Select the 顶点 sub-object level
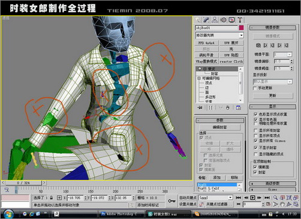The width and height of the screenshot is (301, 219). 209,83
